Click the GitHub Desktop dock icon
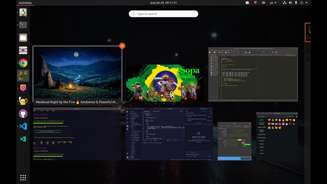327x184 pixels. 23,113
